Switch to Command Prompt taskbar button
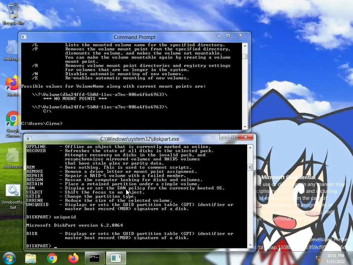The width and height of the screenshot is (353, 265). [x=94, y=258]
